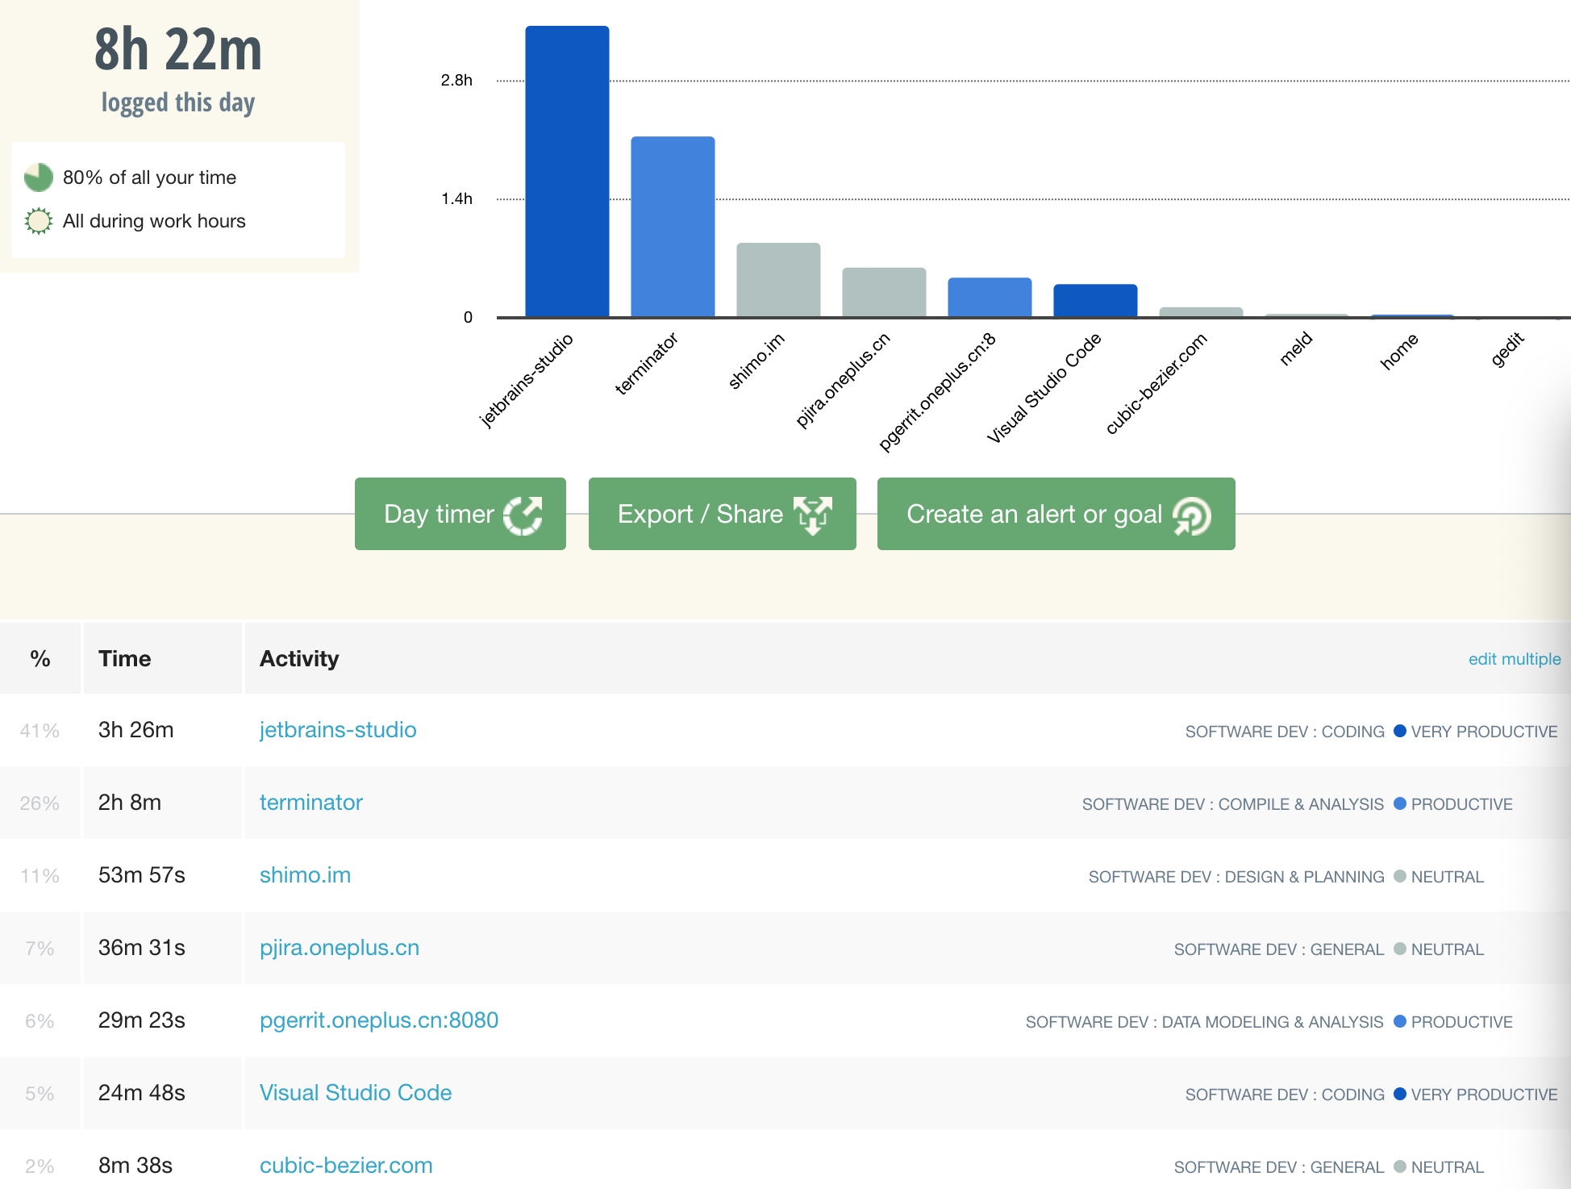The height and width of the screenshot is (1189, 1571).
Task: Click the sun icon beside work hours
Action: 39,221
